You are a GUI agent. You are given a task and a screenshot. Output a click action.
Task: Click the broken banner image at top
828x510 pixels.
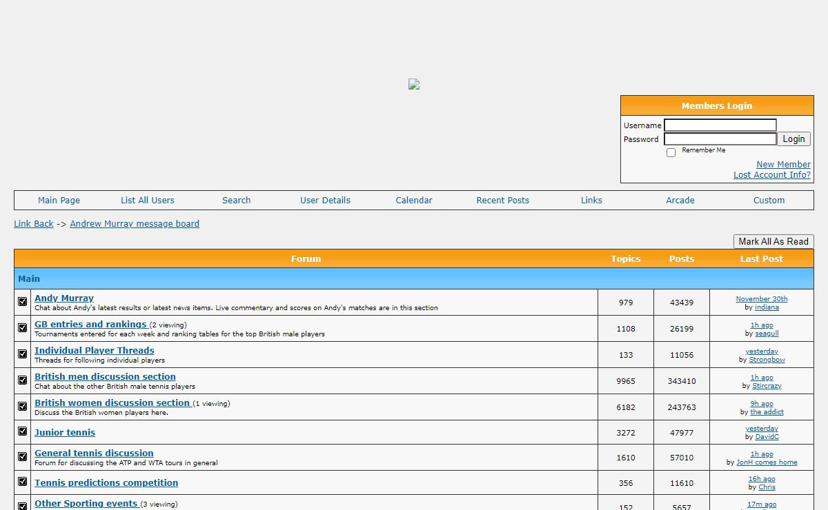click(x=414, y=84)
